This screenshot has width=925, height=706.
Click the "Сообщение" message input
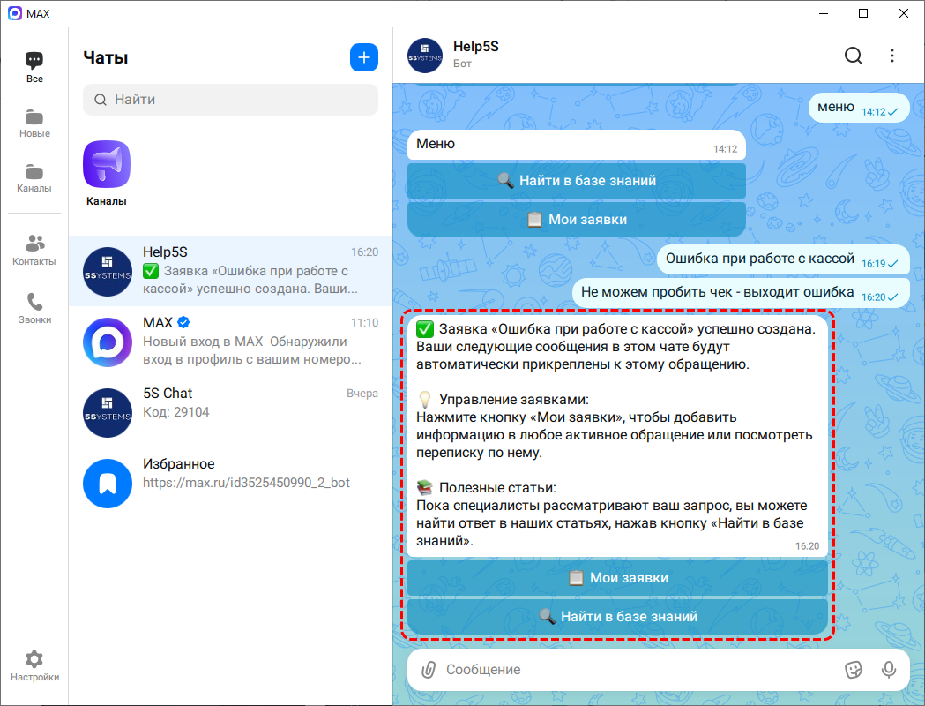(x=640, y=670)
